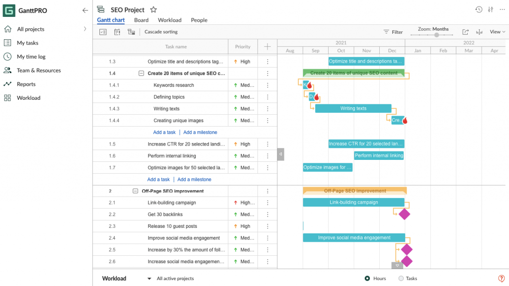Open the more options ellipsis icon
Screen dimensions: 509x286
tap(502, 9)
